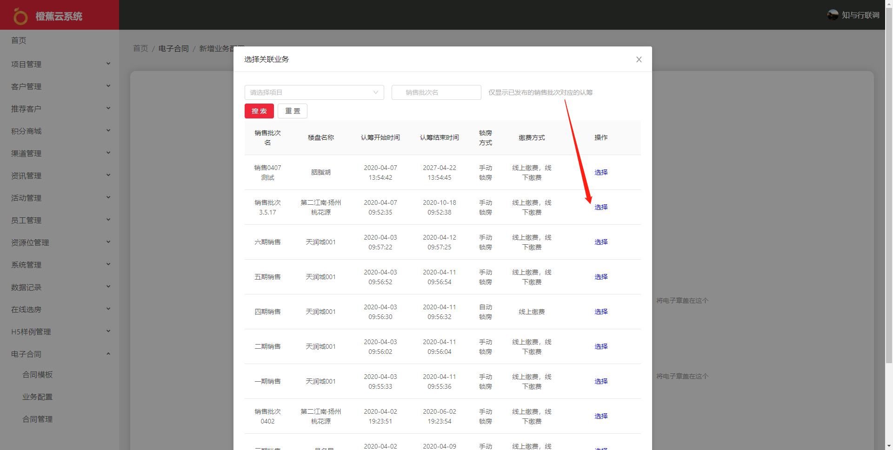
Task: Expand the 推荐客户 sidebar menu
Action: click(60, 109)
